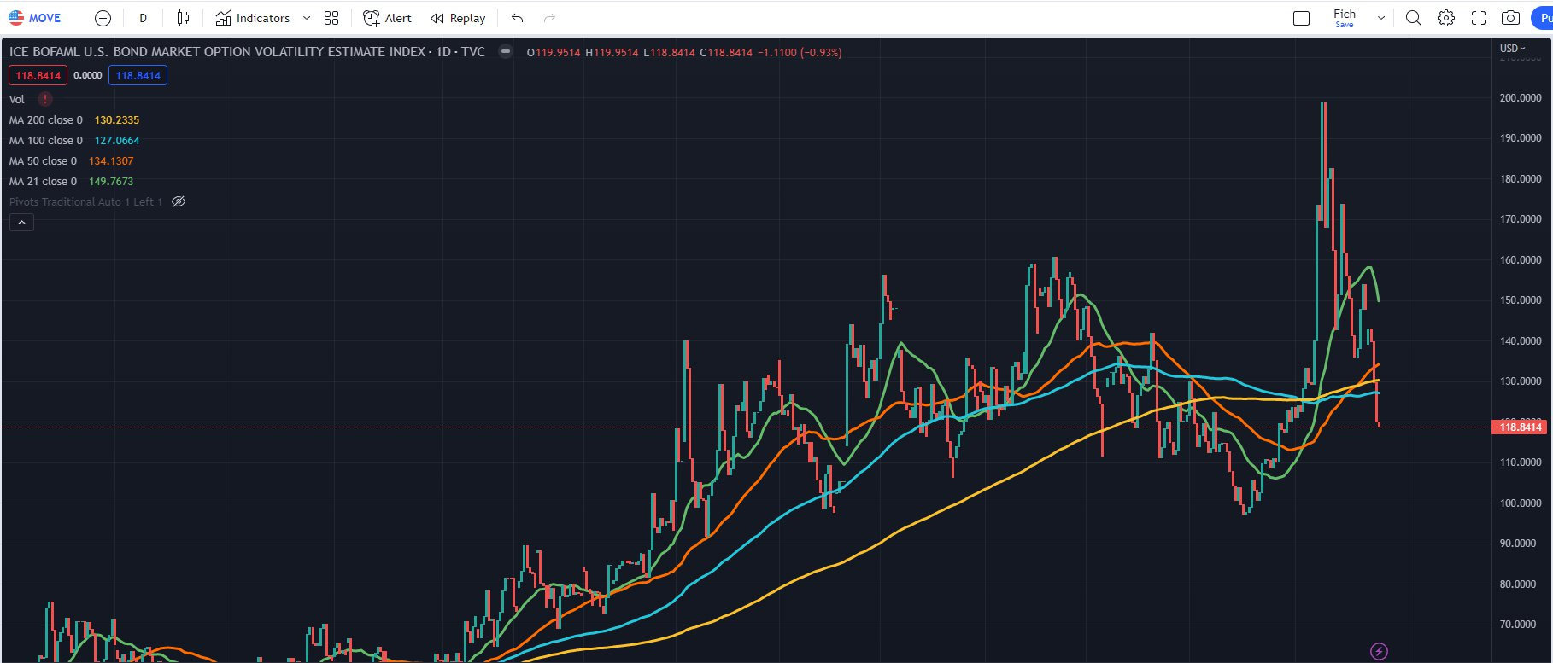Image resolution: width=1553 pixels, height=663 pixels.
Task: Start bar Replay mode
Action: 458,18
